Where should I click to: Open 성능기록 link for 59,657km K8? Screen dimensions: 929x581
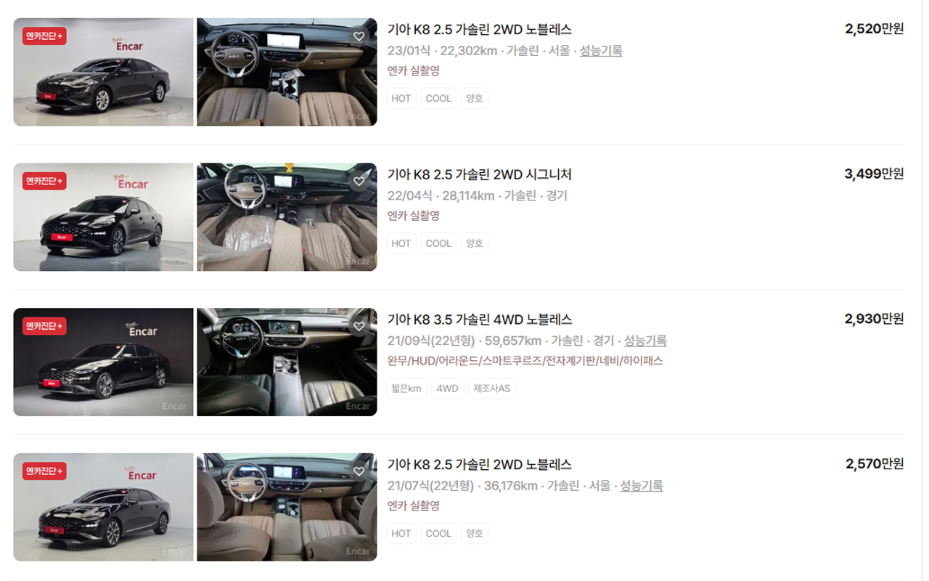pos(645,341)
